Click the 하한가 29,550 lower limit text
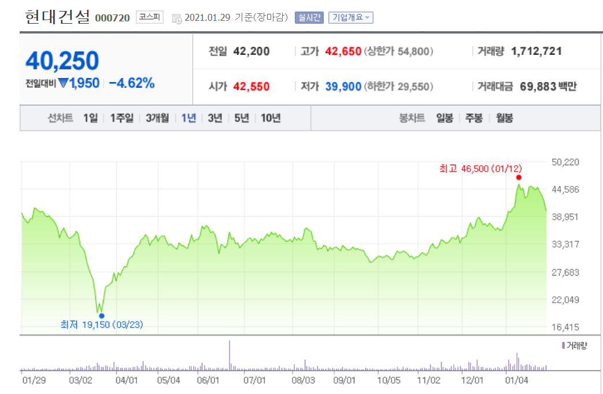 click(398, 87)
